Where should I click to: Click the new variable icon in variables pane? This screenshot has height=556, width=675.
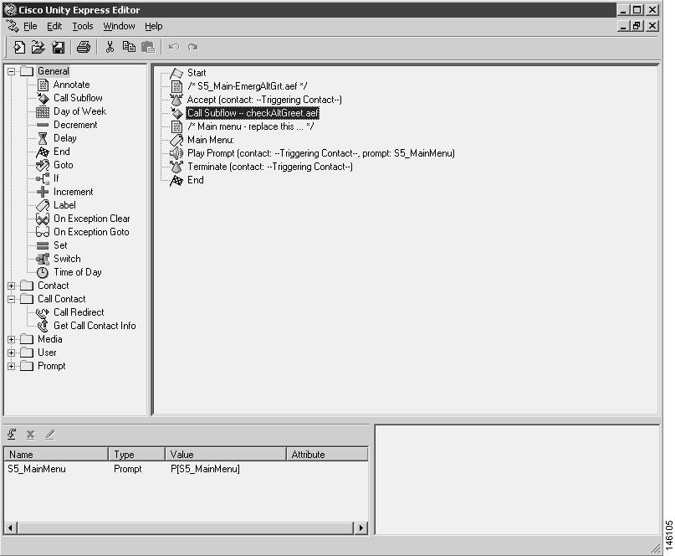click(x=12, y=435)
